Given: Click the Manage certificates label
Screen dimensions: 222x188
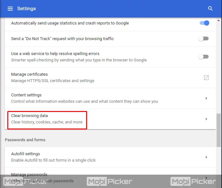Looking at the screenshot, I should [29, 74].
